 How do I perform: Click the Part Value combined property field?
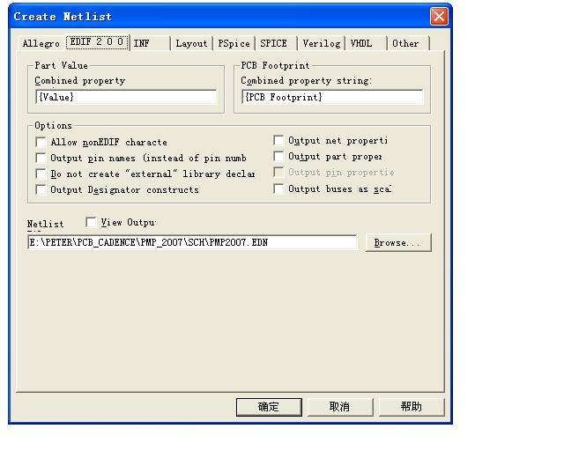pyautogui.click(x=126, y=97)
